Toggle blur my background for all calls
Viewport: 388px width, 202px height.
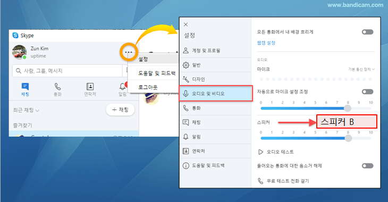coord(367,32)
